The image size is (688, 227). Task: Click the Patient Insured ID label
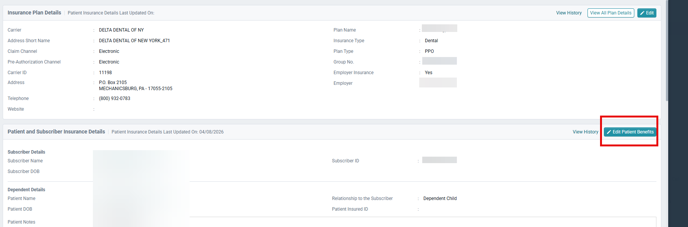[x=350, y=209]
